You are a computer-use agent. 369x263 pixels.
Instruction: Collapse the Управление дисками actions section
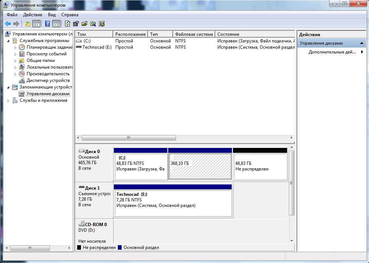click(362, 43)
